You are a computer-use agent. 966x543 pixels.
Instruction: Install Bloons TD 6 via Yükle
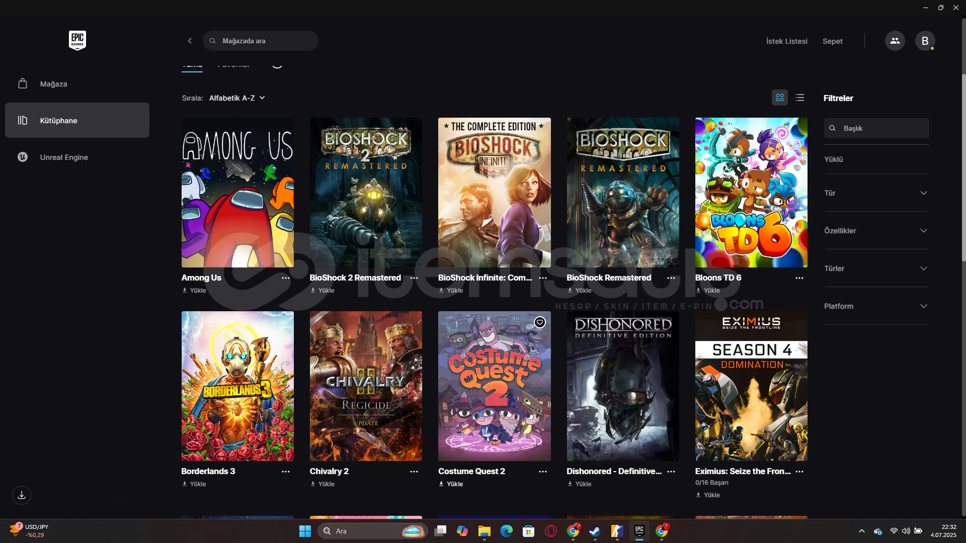click(x=708, y=291)
